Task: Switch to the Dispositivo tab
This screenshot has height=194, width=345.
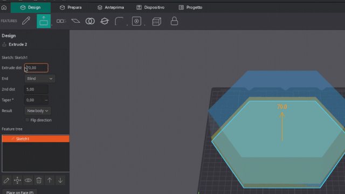Action: [x=150, y=8]
